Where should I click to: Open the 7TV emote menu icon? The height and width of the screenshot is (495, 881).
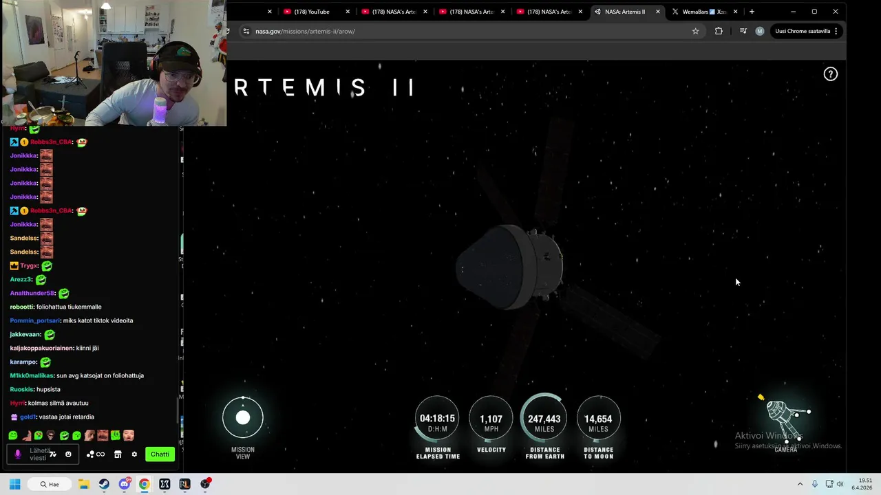pos(53,454)
